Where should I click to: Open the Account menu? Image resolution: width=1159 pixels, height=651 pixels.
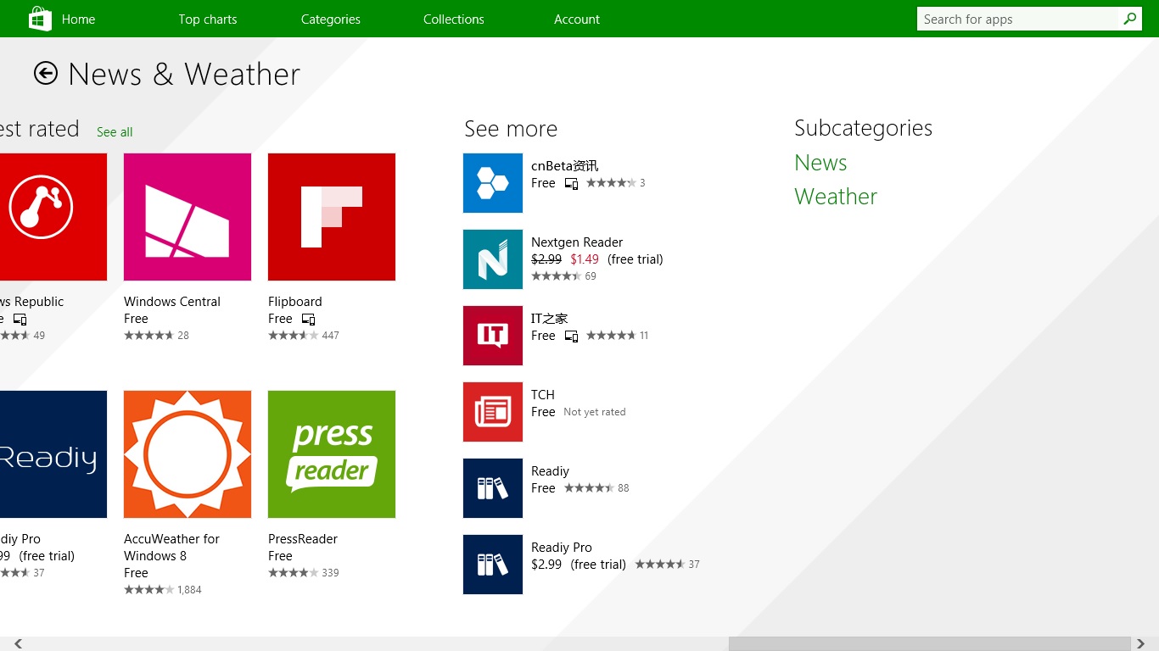pos(577,19)
